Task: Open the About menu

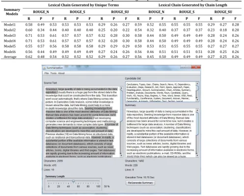Action: (61, 73)
